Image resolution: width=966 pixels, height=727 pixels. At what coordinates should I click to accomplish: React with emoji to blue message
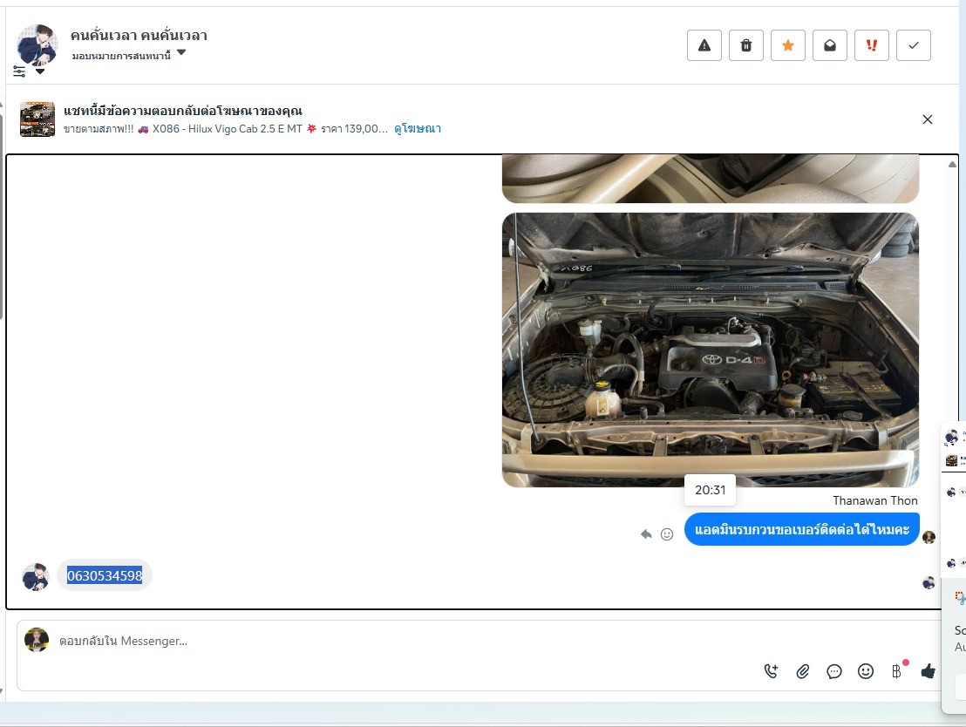click(667, 534)
